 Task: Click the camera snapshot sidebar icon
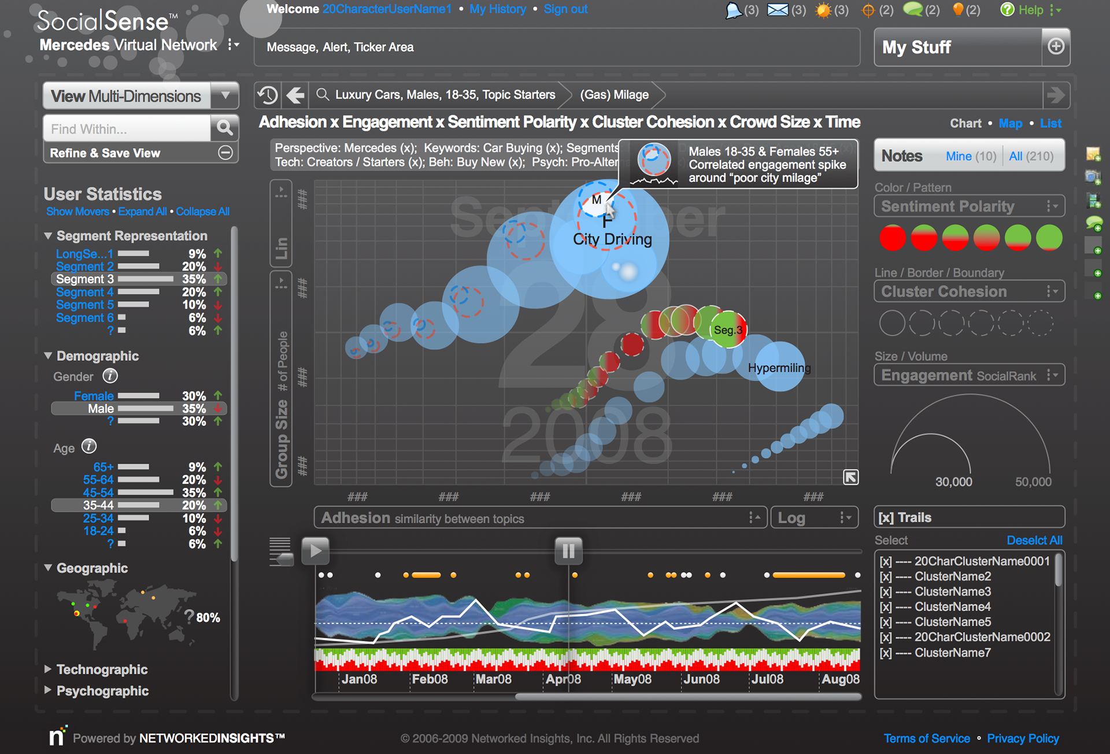click(x=1093, y=178)
